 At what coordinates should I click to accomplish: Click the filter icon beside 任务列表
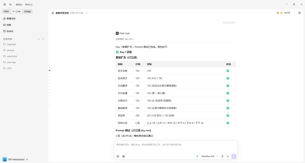tap(43, 39)
